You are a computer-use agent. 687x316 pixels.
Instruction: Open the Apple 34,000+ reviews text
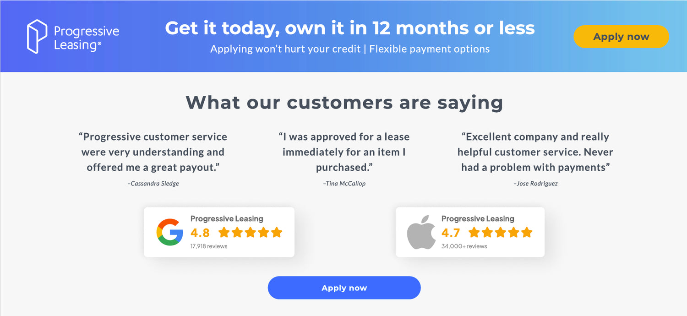[464, 246]
